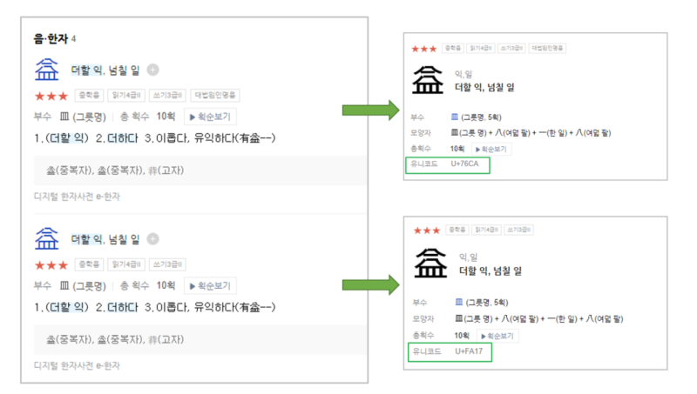Viewport: 697px width, 394px height.
Task: Click the 획순보기 button in the first result entry
Action: pos(210,117)
